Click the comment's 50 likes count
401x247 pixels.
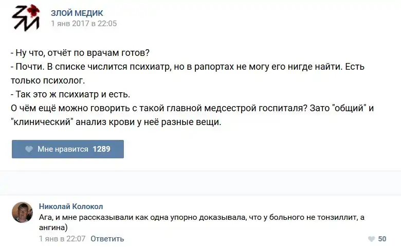pos(382,239)
